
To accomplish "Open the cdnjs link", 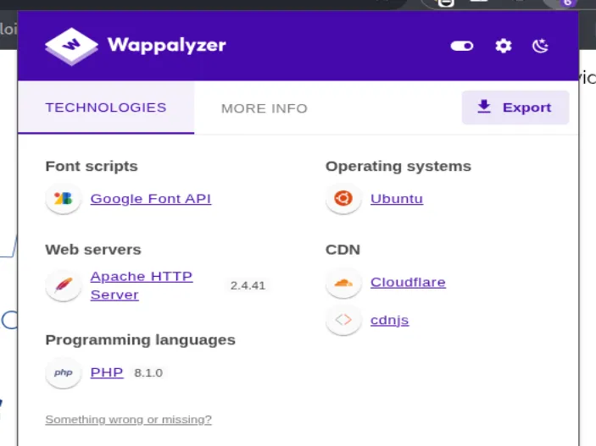I will 389,321.
